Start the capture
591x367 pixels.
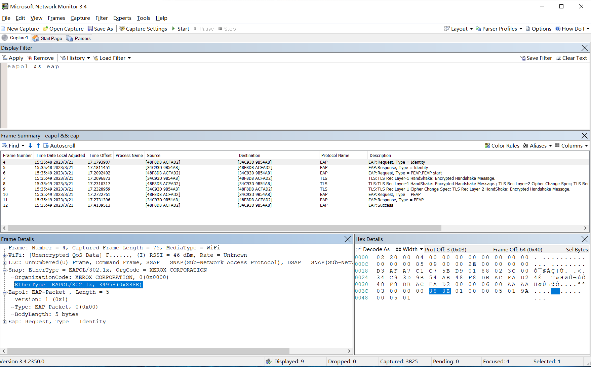pyautogui.click(x=181, y=29)
